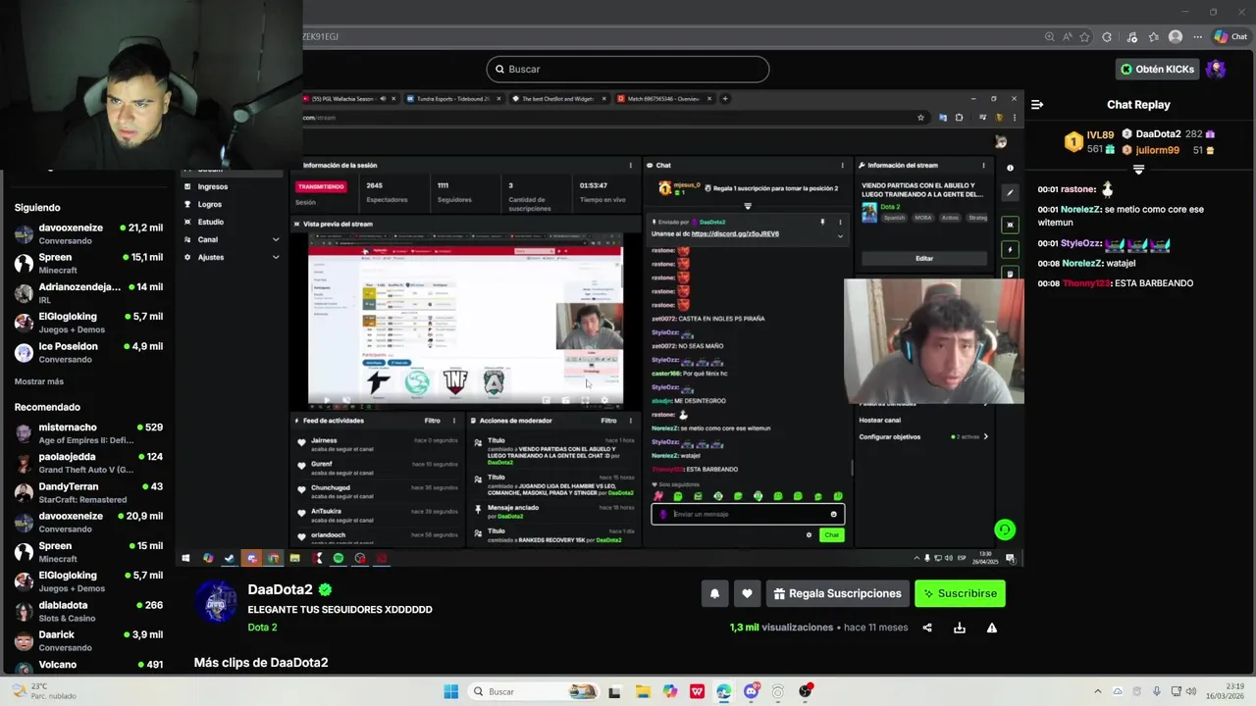This screenshot has height=706, width=1256.
Task: Switch to Microsoft Edge on the taskbar
Action: [x=724, y=691]
